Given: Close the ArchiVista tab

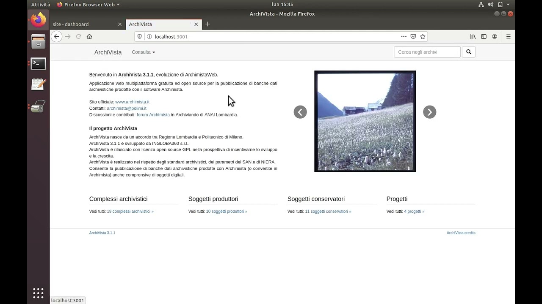Looking at the screenshot, I should click(196, 24).
